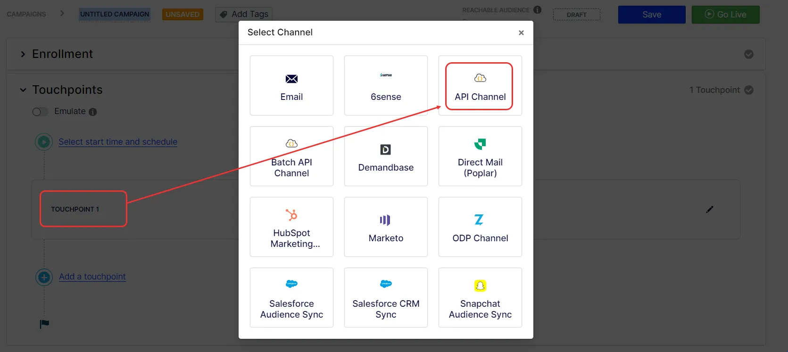
Task: Click the Enrollment completed checkmark icon
Action: pyautogui.click(x=749, y=54)
